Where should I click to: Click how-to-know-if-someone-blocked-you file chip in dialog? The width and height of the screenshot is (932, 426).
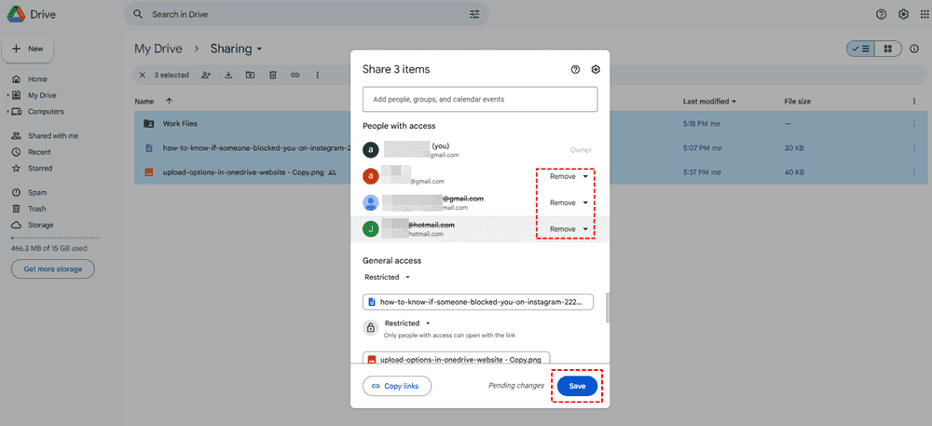click(x=478, y=302)
